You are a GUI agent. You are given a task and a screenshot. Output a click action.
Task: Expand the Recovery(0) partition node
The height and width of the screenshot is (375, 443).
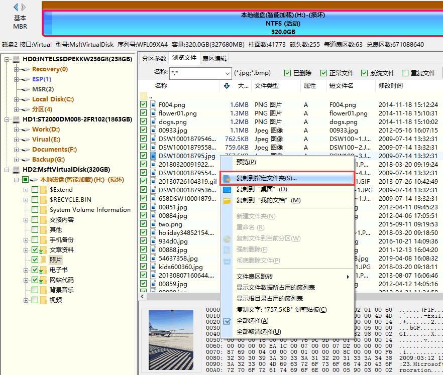pyautogui.click(x=17, y=69)
